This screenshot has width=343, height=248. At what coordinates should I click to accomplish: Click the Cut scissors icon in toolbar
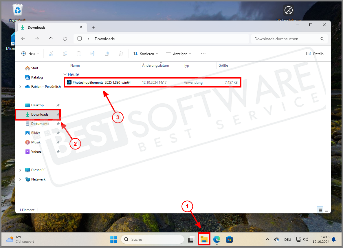[51, 54]
